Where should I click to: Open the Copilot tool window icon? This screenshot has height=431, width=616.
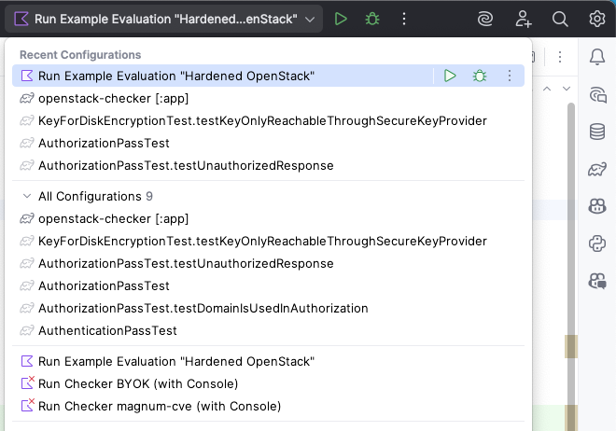pyautogui.click(x=597, y=205)
